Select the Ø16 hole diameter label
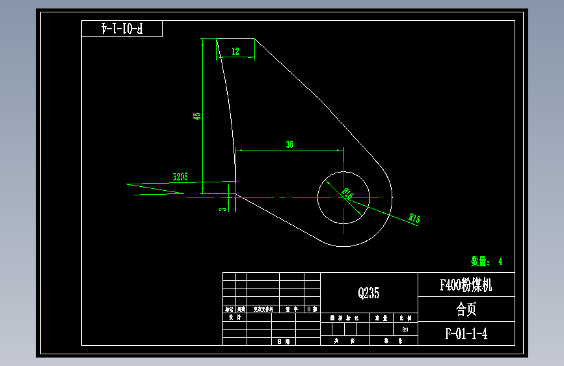 point(347,194)
